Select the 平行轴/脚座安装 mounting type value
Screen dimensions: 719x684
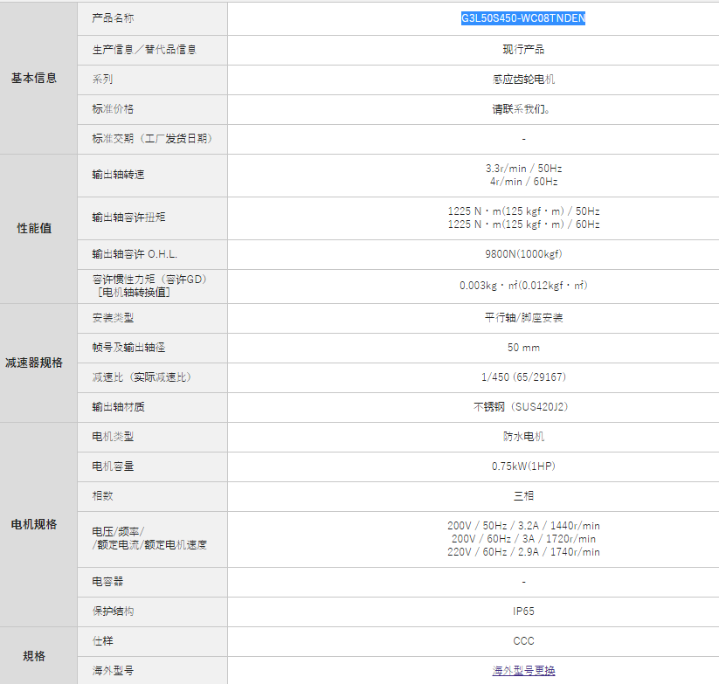pyautogui.click(x=523, y=318)
